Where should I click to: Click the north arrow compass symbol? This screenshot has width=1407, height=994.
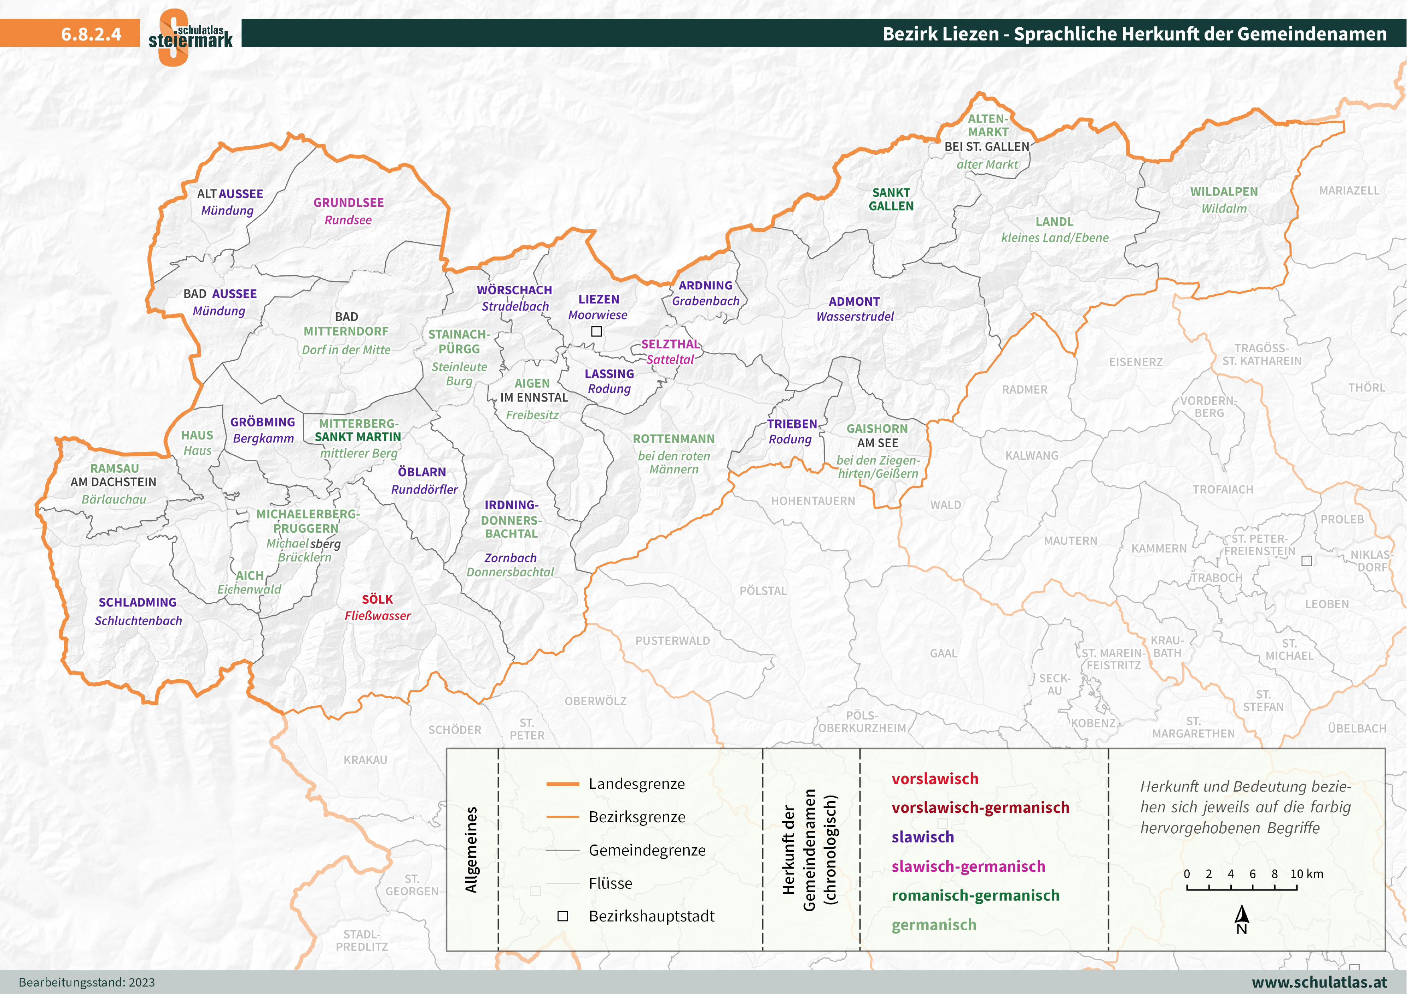click(1241, 915)
